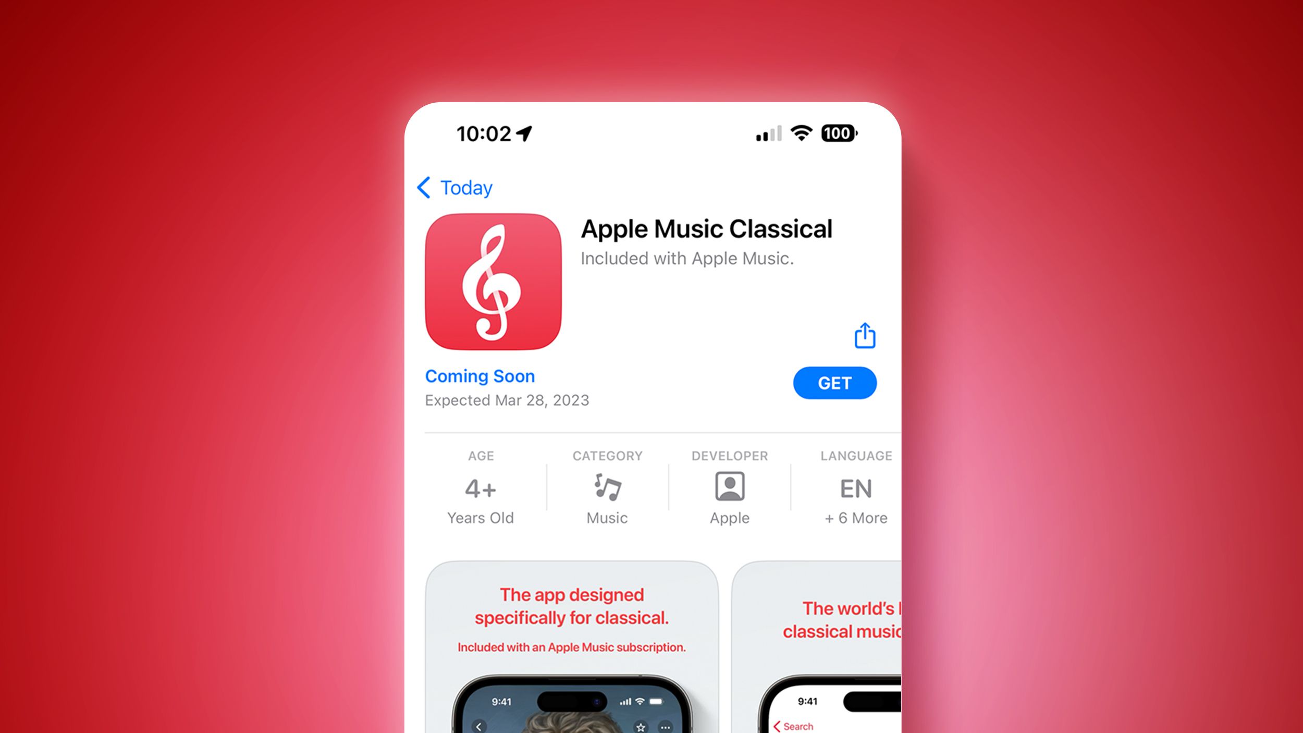Tap the 4+ age rating label
Viewport: 1303px width, 733px height.
tap(481, 488)
